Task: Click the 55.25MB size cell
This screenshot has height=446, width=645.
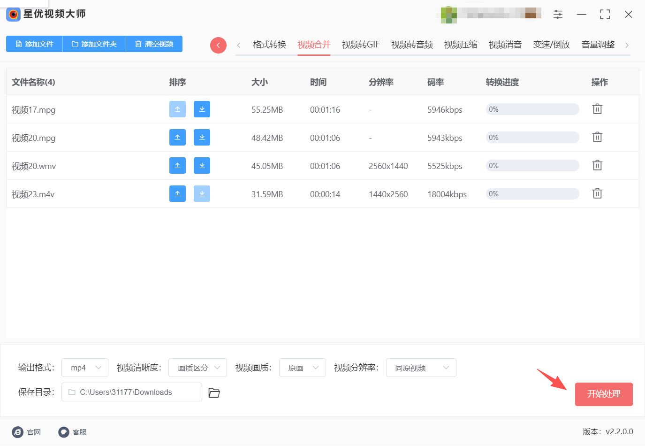Action: coord(267,110)
